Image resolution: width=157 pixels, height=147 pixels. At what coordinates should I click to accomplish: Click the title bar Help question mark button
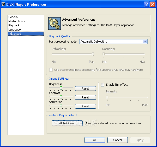pyautogui.click(x=147, y=4)
